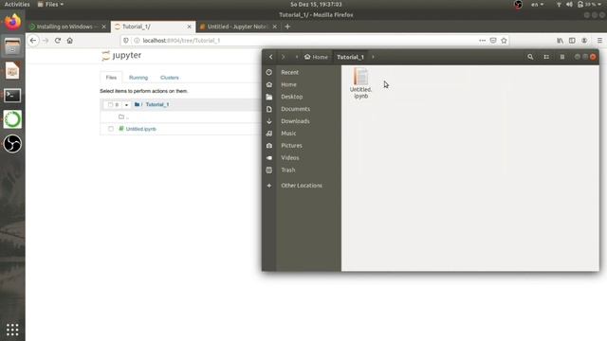Open the page actions three-dot menu
Image resolution: width=607 pixels, height=341 pixels.
pyautogui.click(x=482, y=40)
